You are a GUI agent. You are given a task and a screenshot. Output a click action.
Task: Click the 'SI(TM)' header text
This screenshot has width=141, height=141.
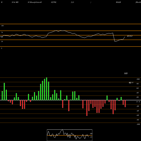coord(54,2)
